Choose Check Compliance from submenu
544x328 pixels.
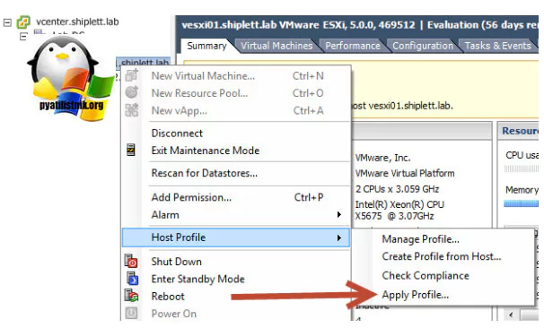(426, 276)
